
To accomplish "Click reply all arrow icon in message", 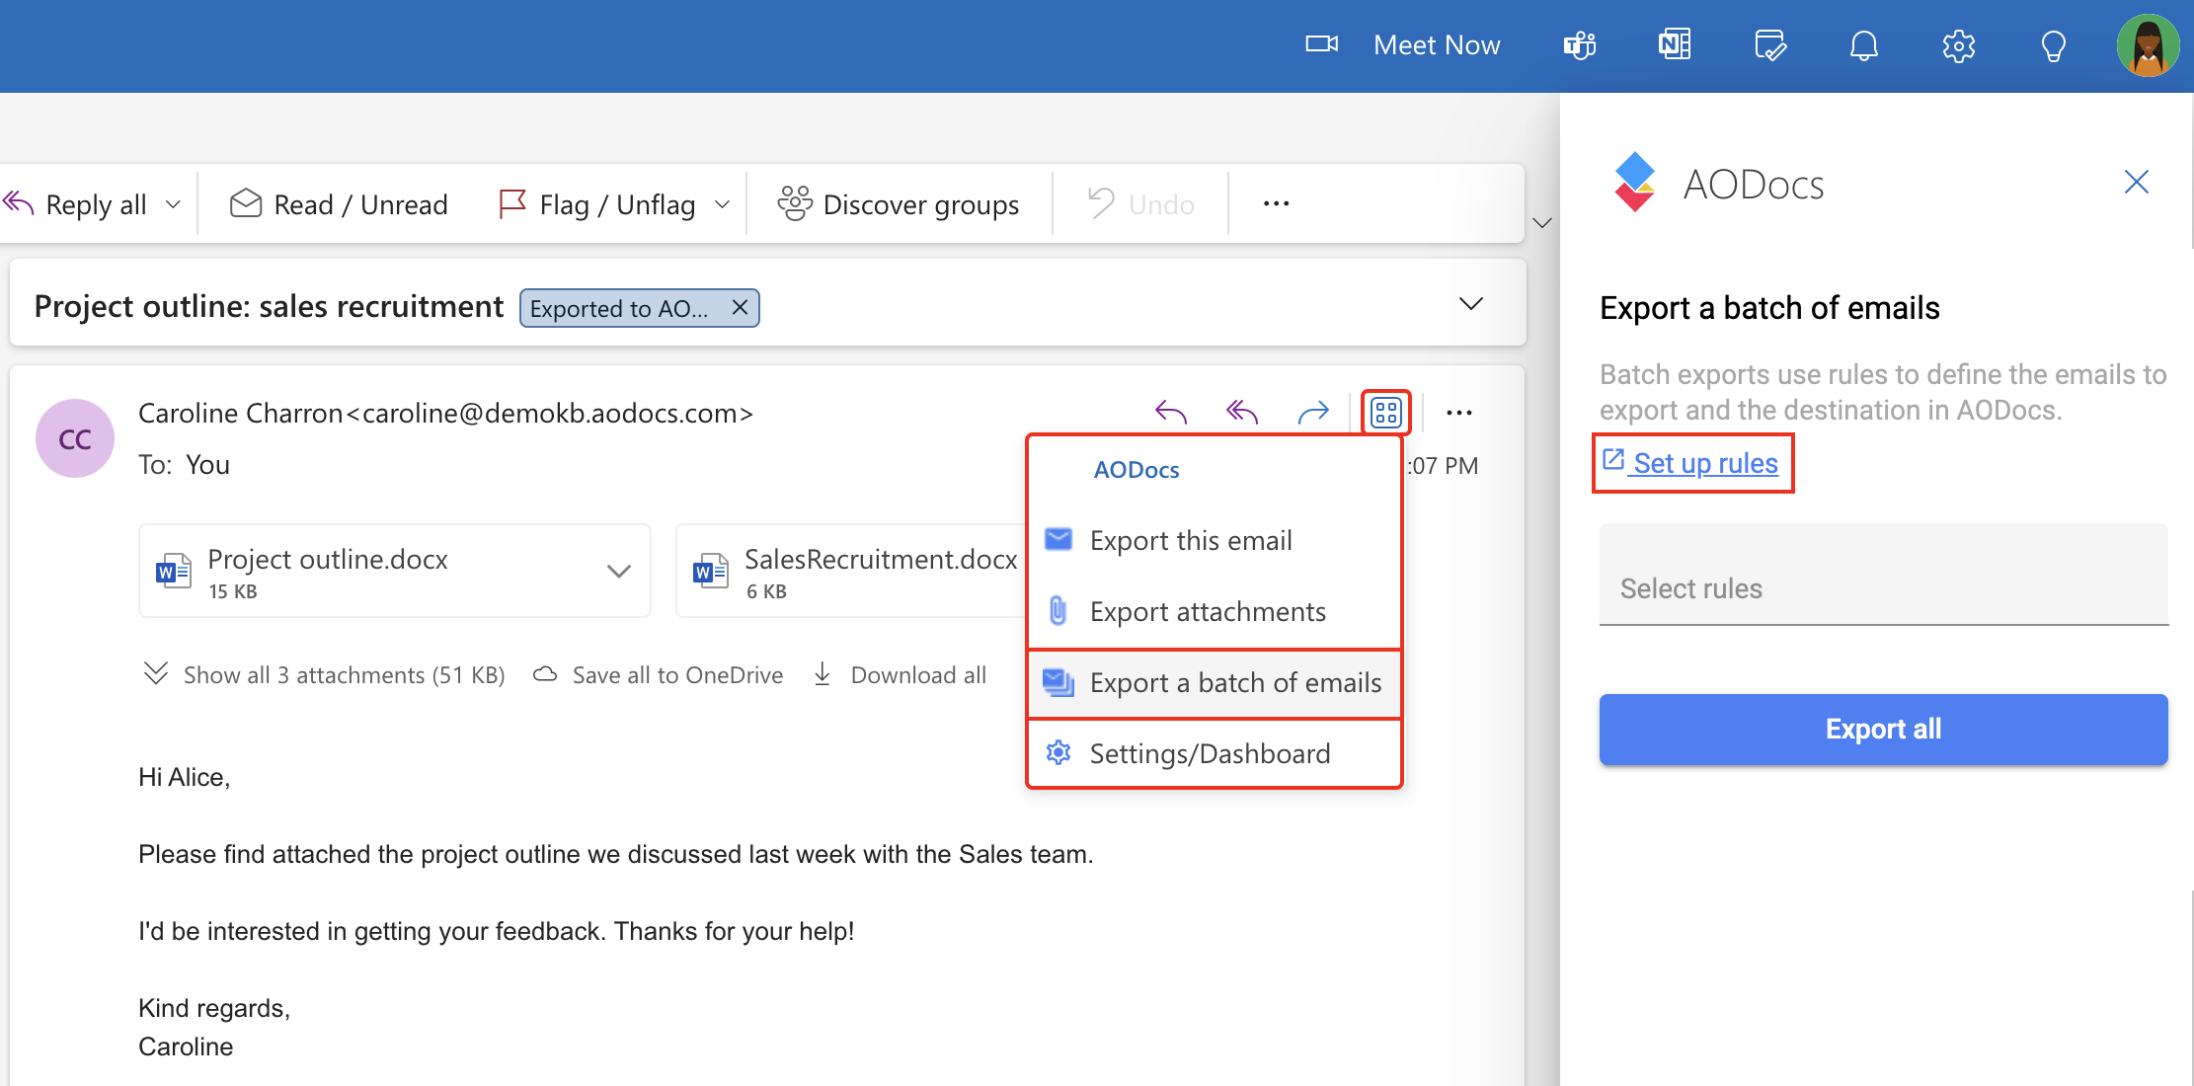I will tap(1242, 412).
